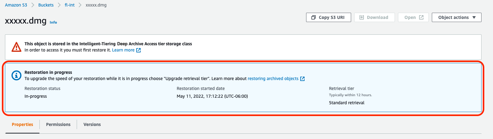Open the restoring archived objects link
493x139 pixels.
(273, 78)
